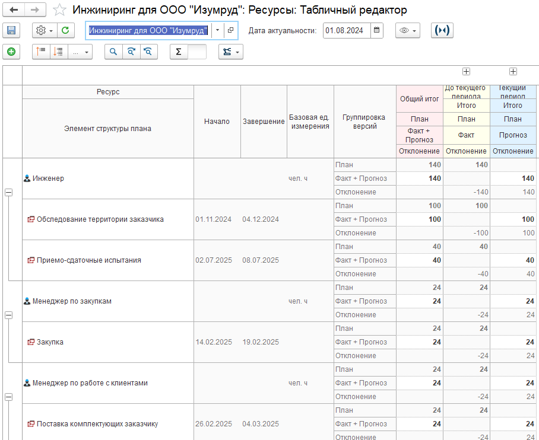The width and height of the screenshot is (539, 440).
Task: Collapse the Инженер resource group
Action: (x=8, y=192)
